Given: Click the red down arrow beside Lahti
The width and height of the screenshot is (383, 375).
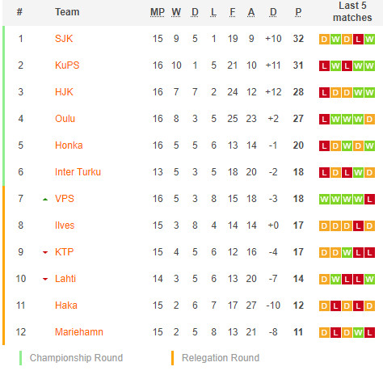Looking at the screenshot, I should click(x=45, y=279).
